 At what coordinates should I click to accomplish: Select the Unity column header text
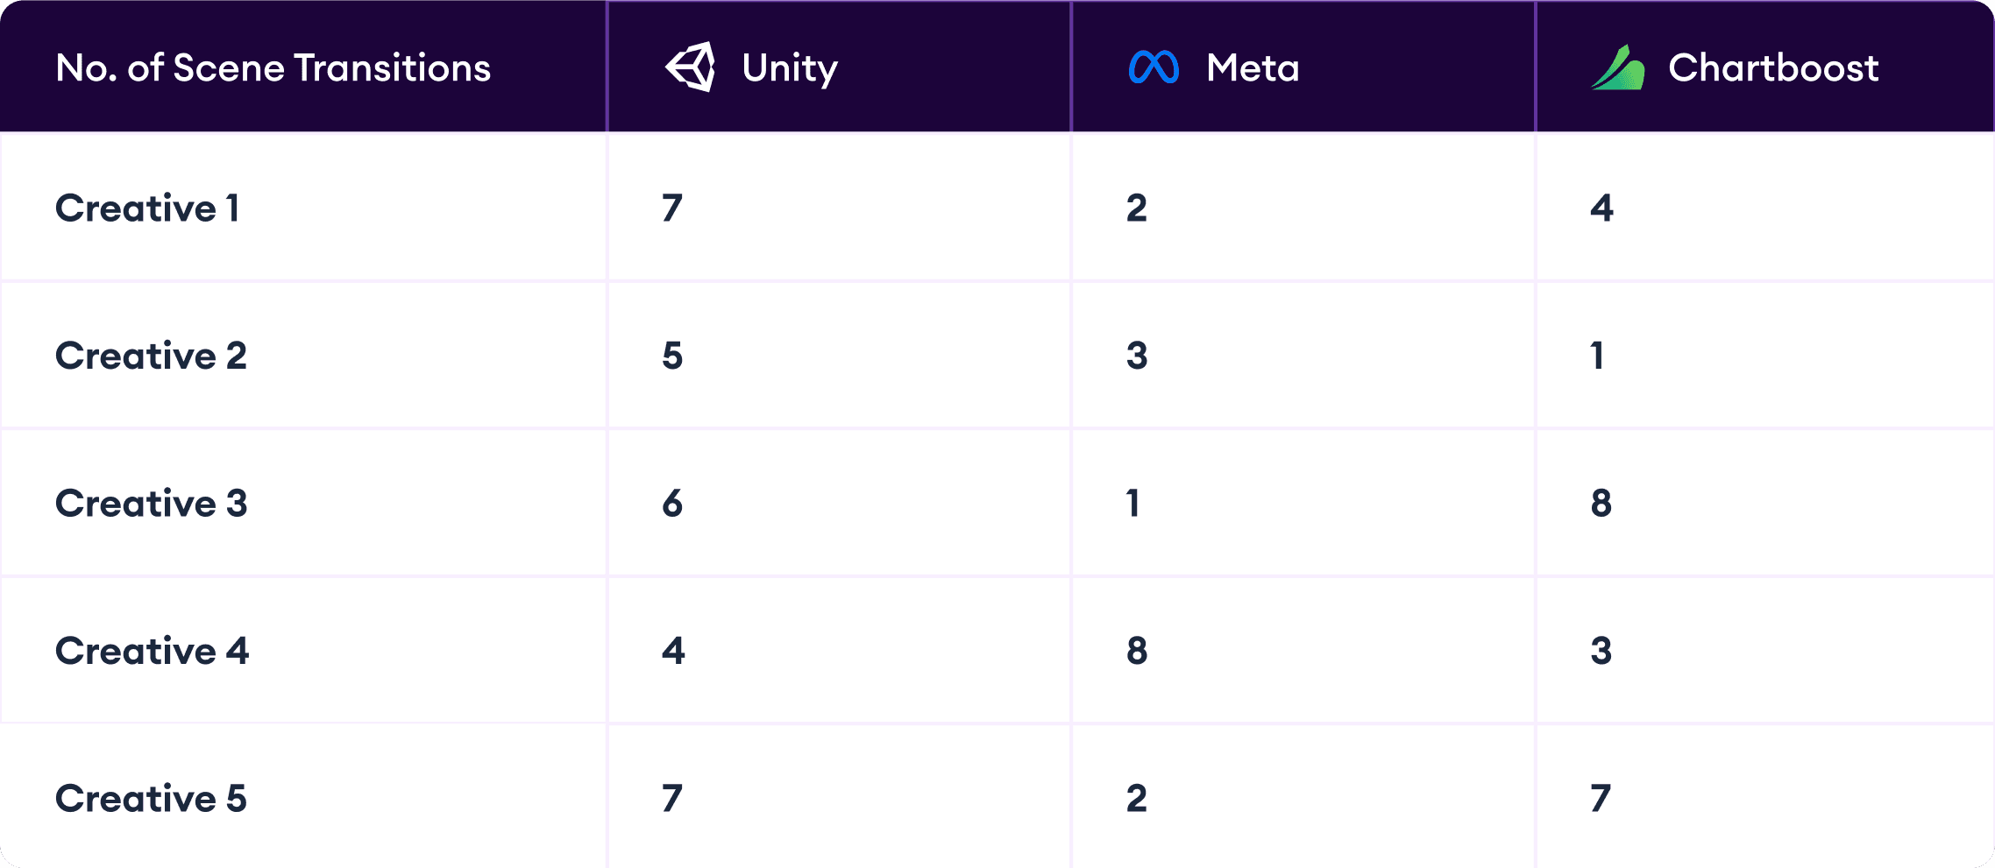click(790, 68)
